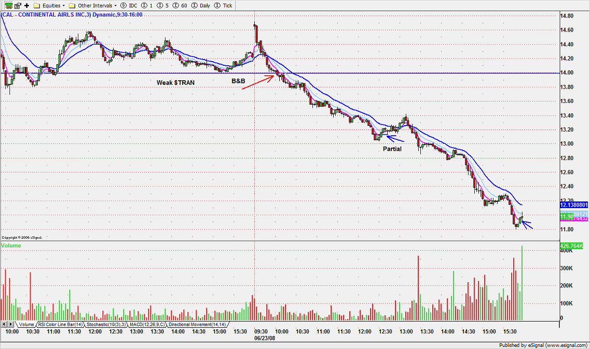This screenshot has height=349, width=590.
Task: Switch to the Daily interval
Action: click(201, 6)
